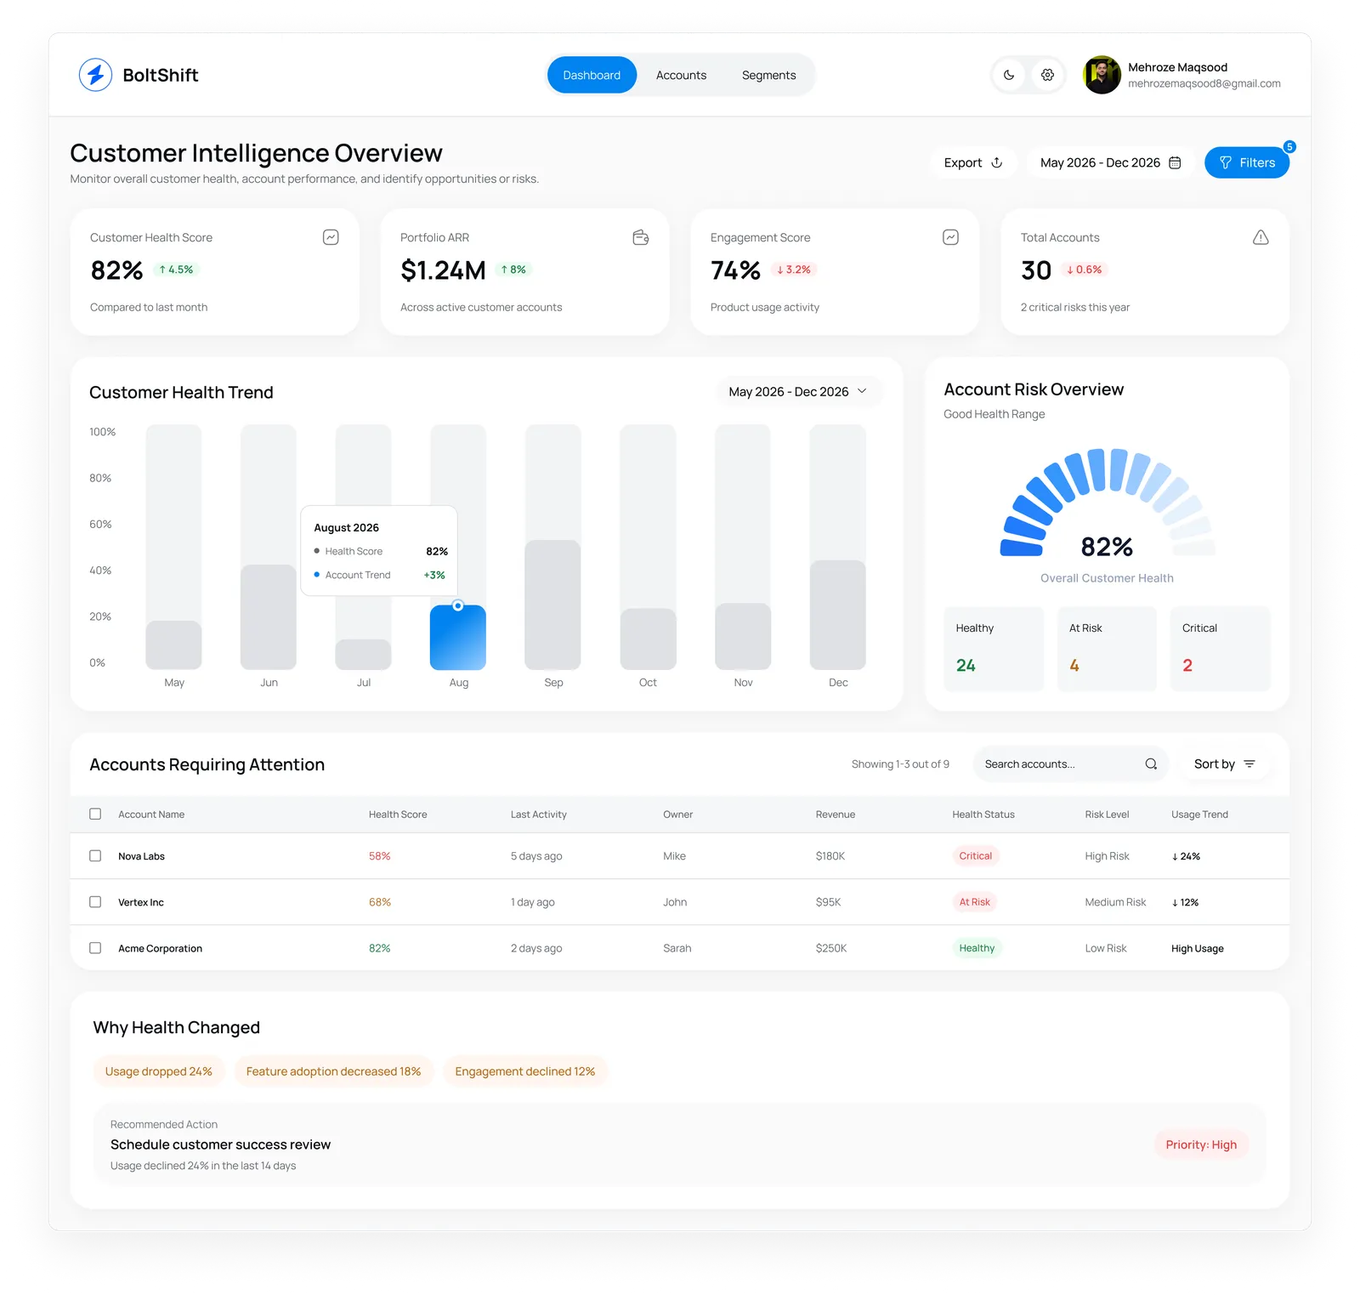Click the Critical 2 count card
This screenshot has width=1360, height=1295.
coord(1220,648)
